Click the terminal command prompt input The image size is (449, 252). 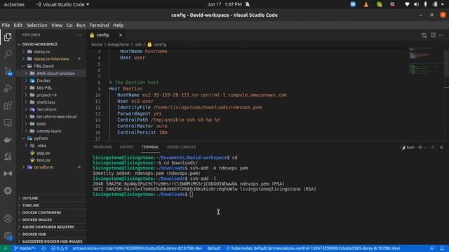pos(191,195)
